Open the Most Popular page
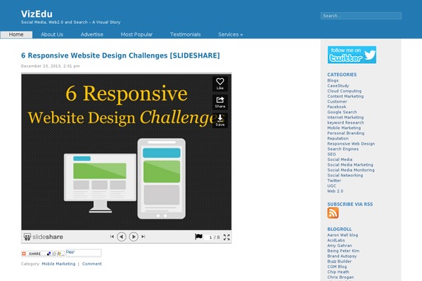 point(136,34)
